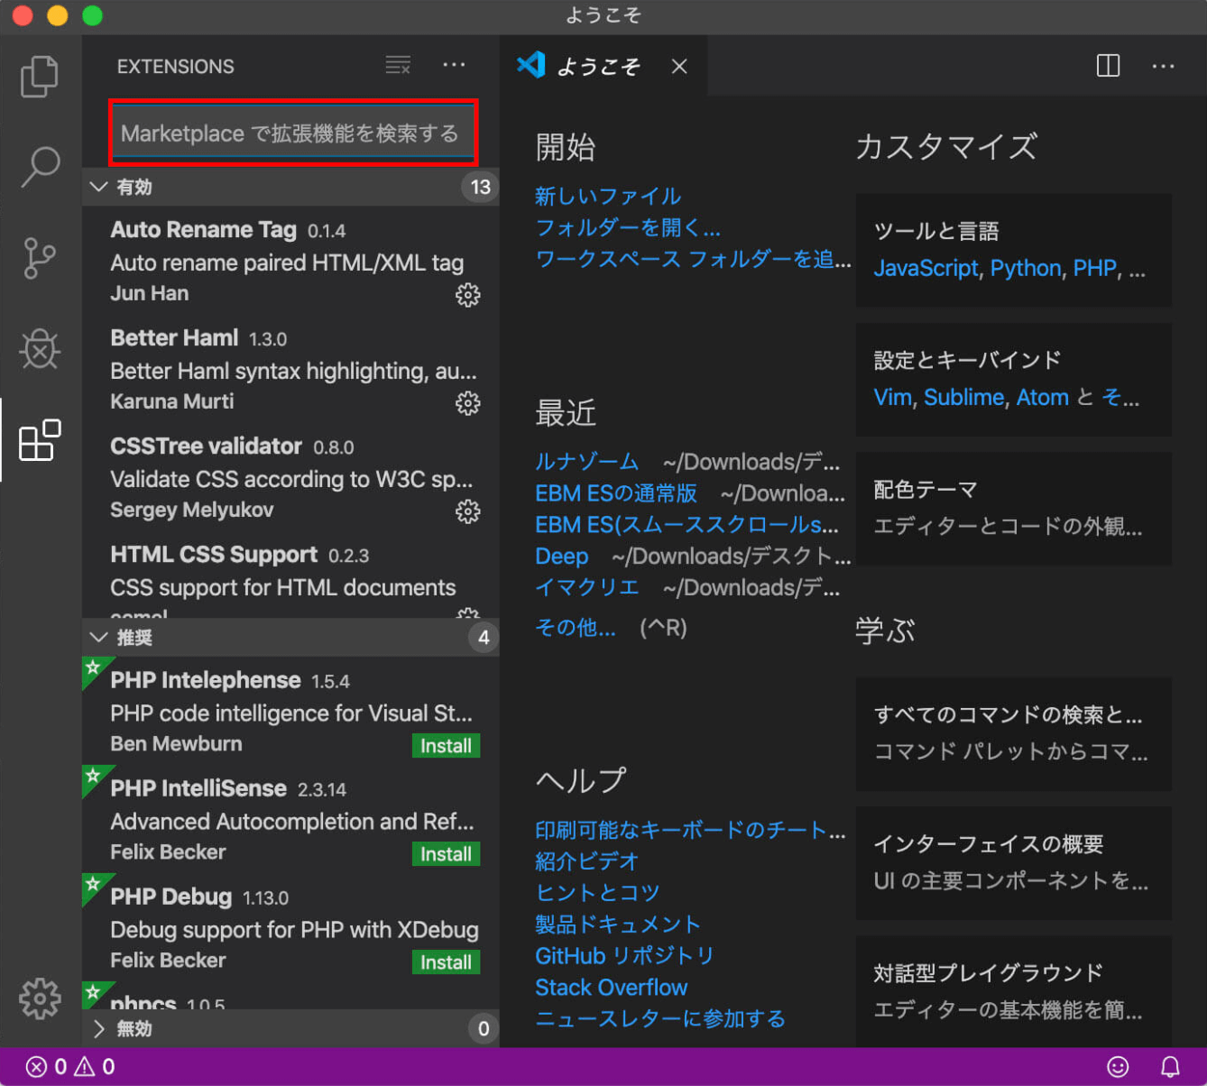Open recent project ルナゾーム

586,462
